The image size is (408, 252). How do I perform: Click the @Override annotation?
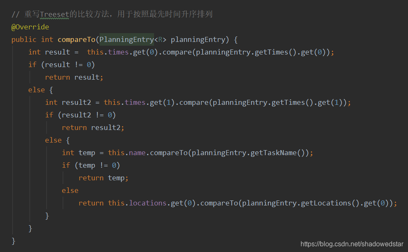(x=30, y=27)
